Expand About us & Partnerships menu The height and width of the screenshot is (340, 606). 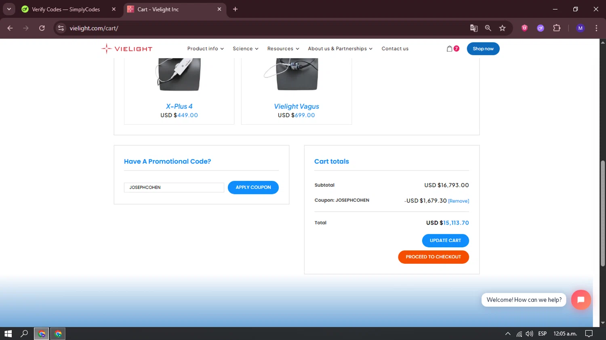pyautogui.click(x=340, y=49)
